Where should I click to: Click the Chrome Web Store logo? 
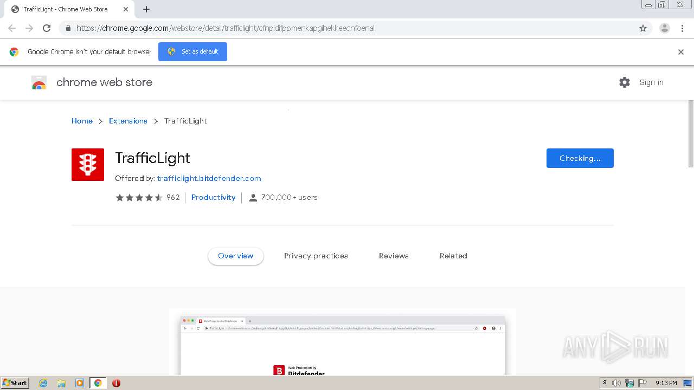tap(39, 82)
